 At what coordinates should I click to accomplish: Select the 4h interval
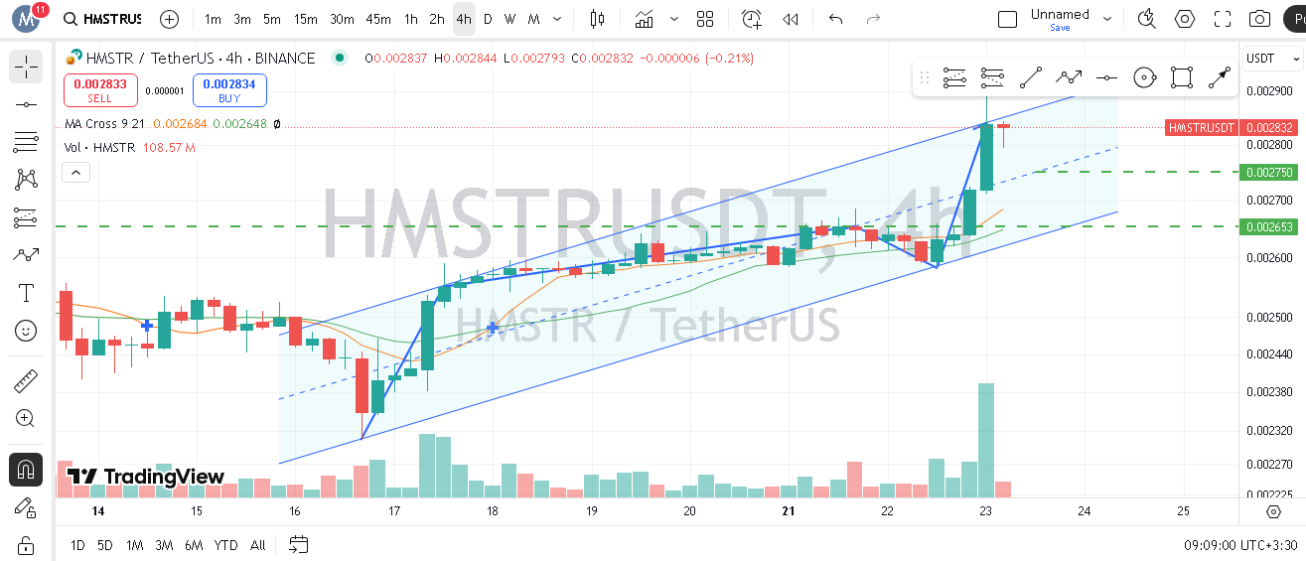(463, 19)
